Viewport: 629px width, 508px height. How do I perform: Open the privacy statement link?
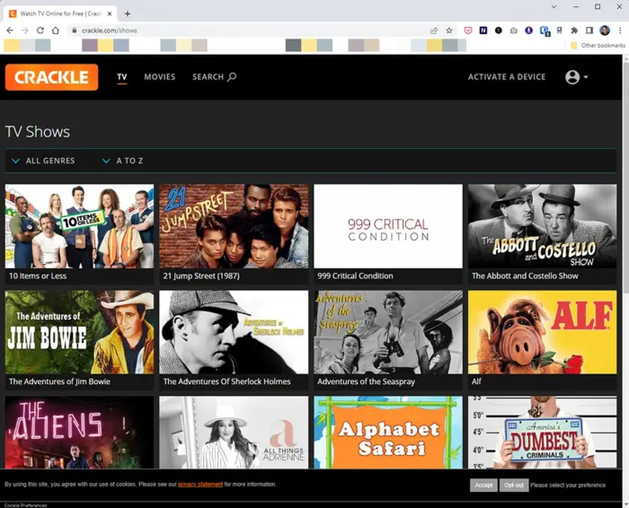pos(200,484)
